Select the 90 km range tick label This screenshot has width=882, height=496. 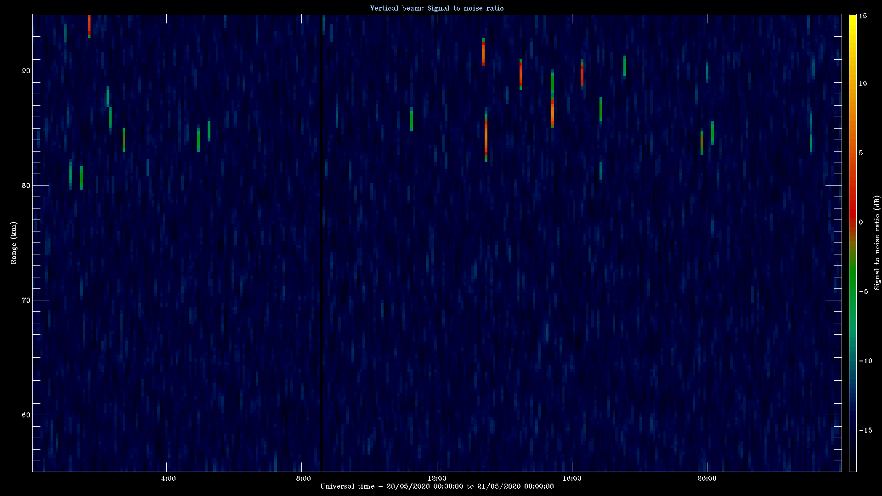26,71
